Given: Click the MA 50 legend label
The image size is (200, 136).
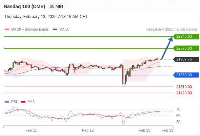Looking at the screenshot, I should 64,30.
